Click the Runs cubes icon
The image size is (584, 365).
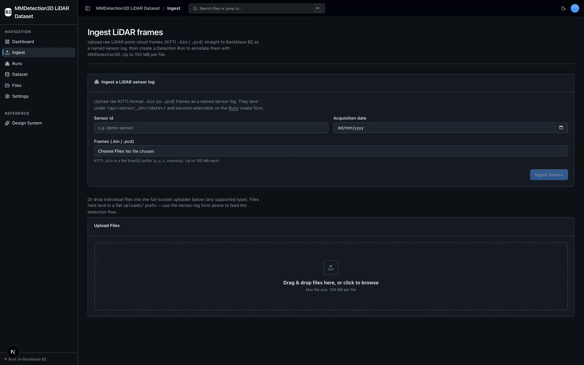click(7, 64)
